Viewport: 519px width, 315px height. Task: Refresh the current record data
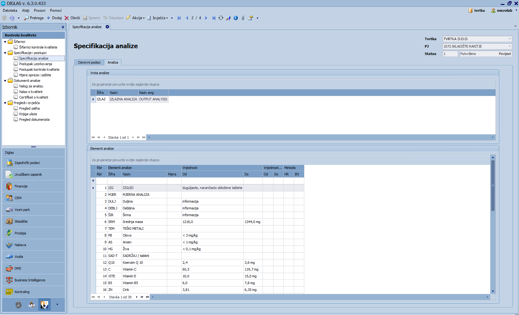221,18
